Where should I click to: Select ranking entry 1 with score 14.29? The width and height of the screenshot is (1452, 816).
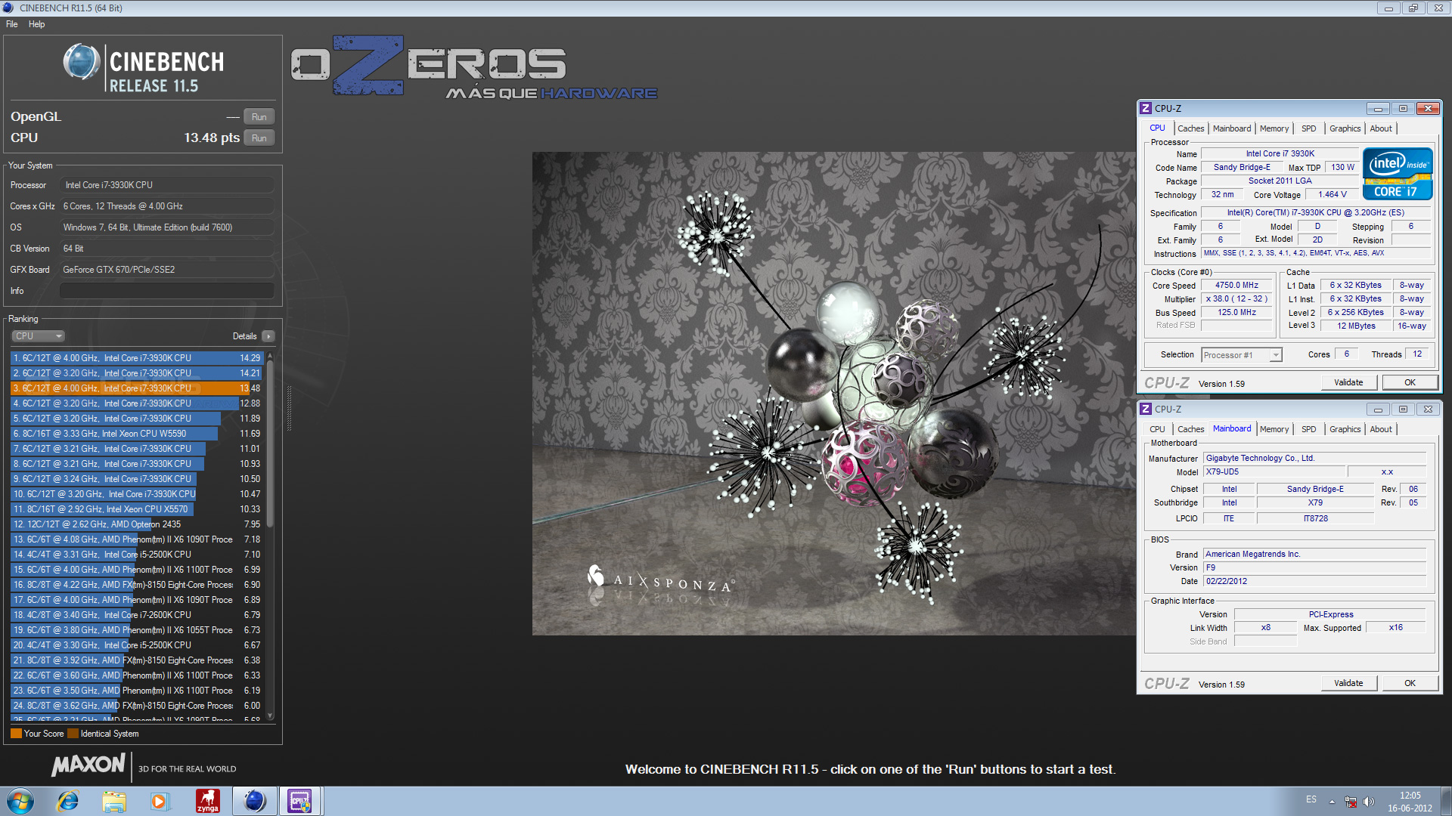(x=137, y=358)
